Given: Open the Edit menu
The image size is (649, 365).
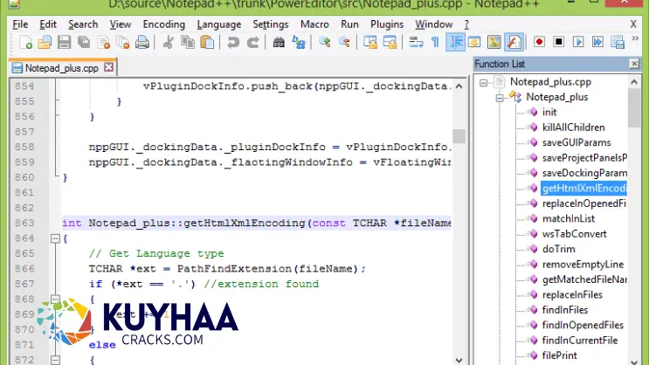Looking at the screenshot, I should click(x=48, y=24).
